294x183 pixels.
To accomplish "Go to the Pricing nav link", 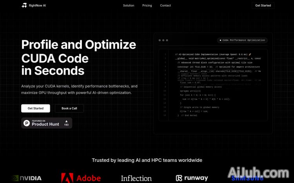I will 147,5.
